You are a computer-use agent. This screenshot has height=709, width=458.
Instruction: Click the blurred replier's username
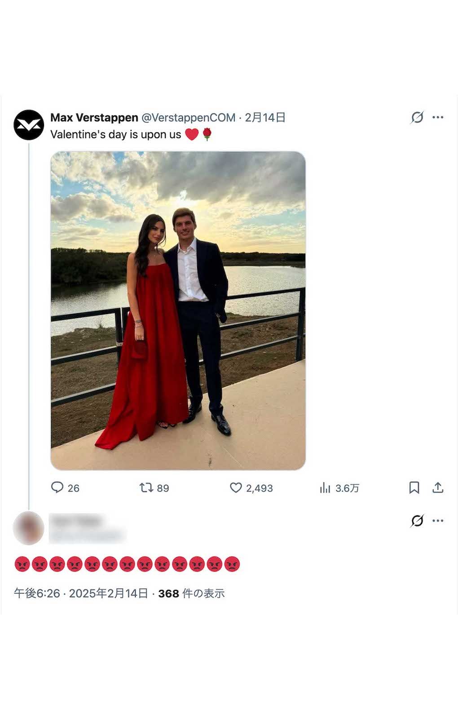(x=76, y=521)
